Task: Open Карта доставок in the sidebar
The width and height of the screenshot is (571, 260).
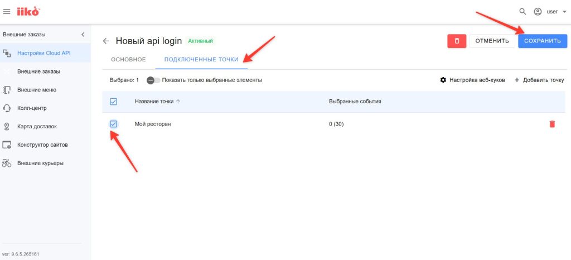Action: (x=37, y=127)
